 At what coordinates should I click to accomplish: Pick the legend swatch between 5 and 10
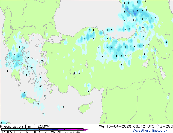[30, 129]
